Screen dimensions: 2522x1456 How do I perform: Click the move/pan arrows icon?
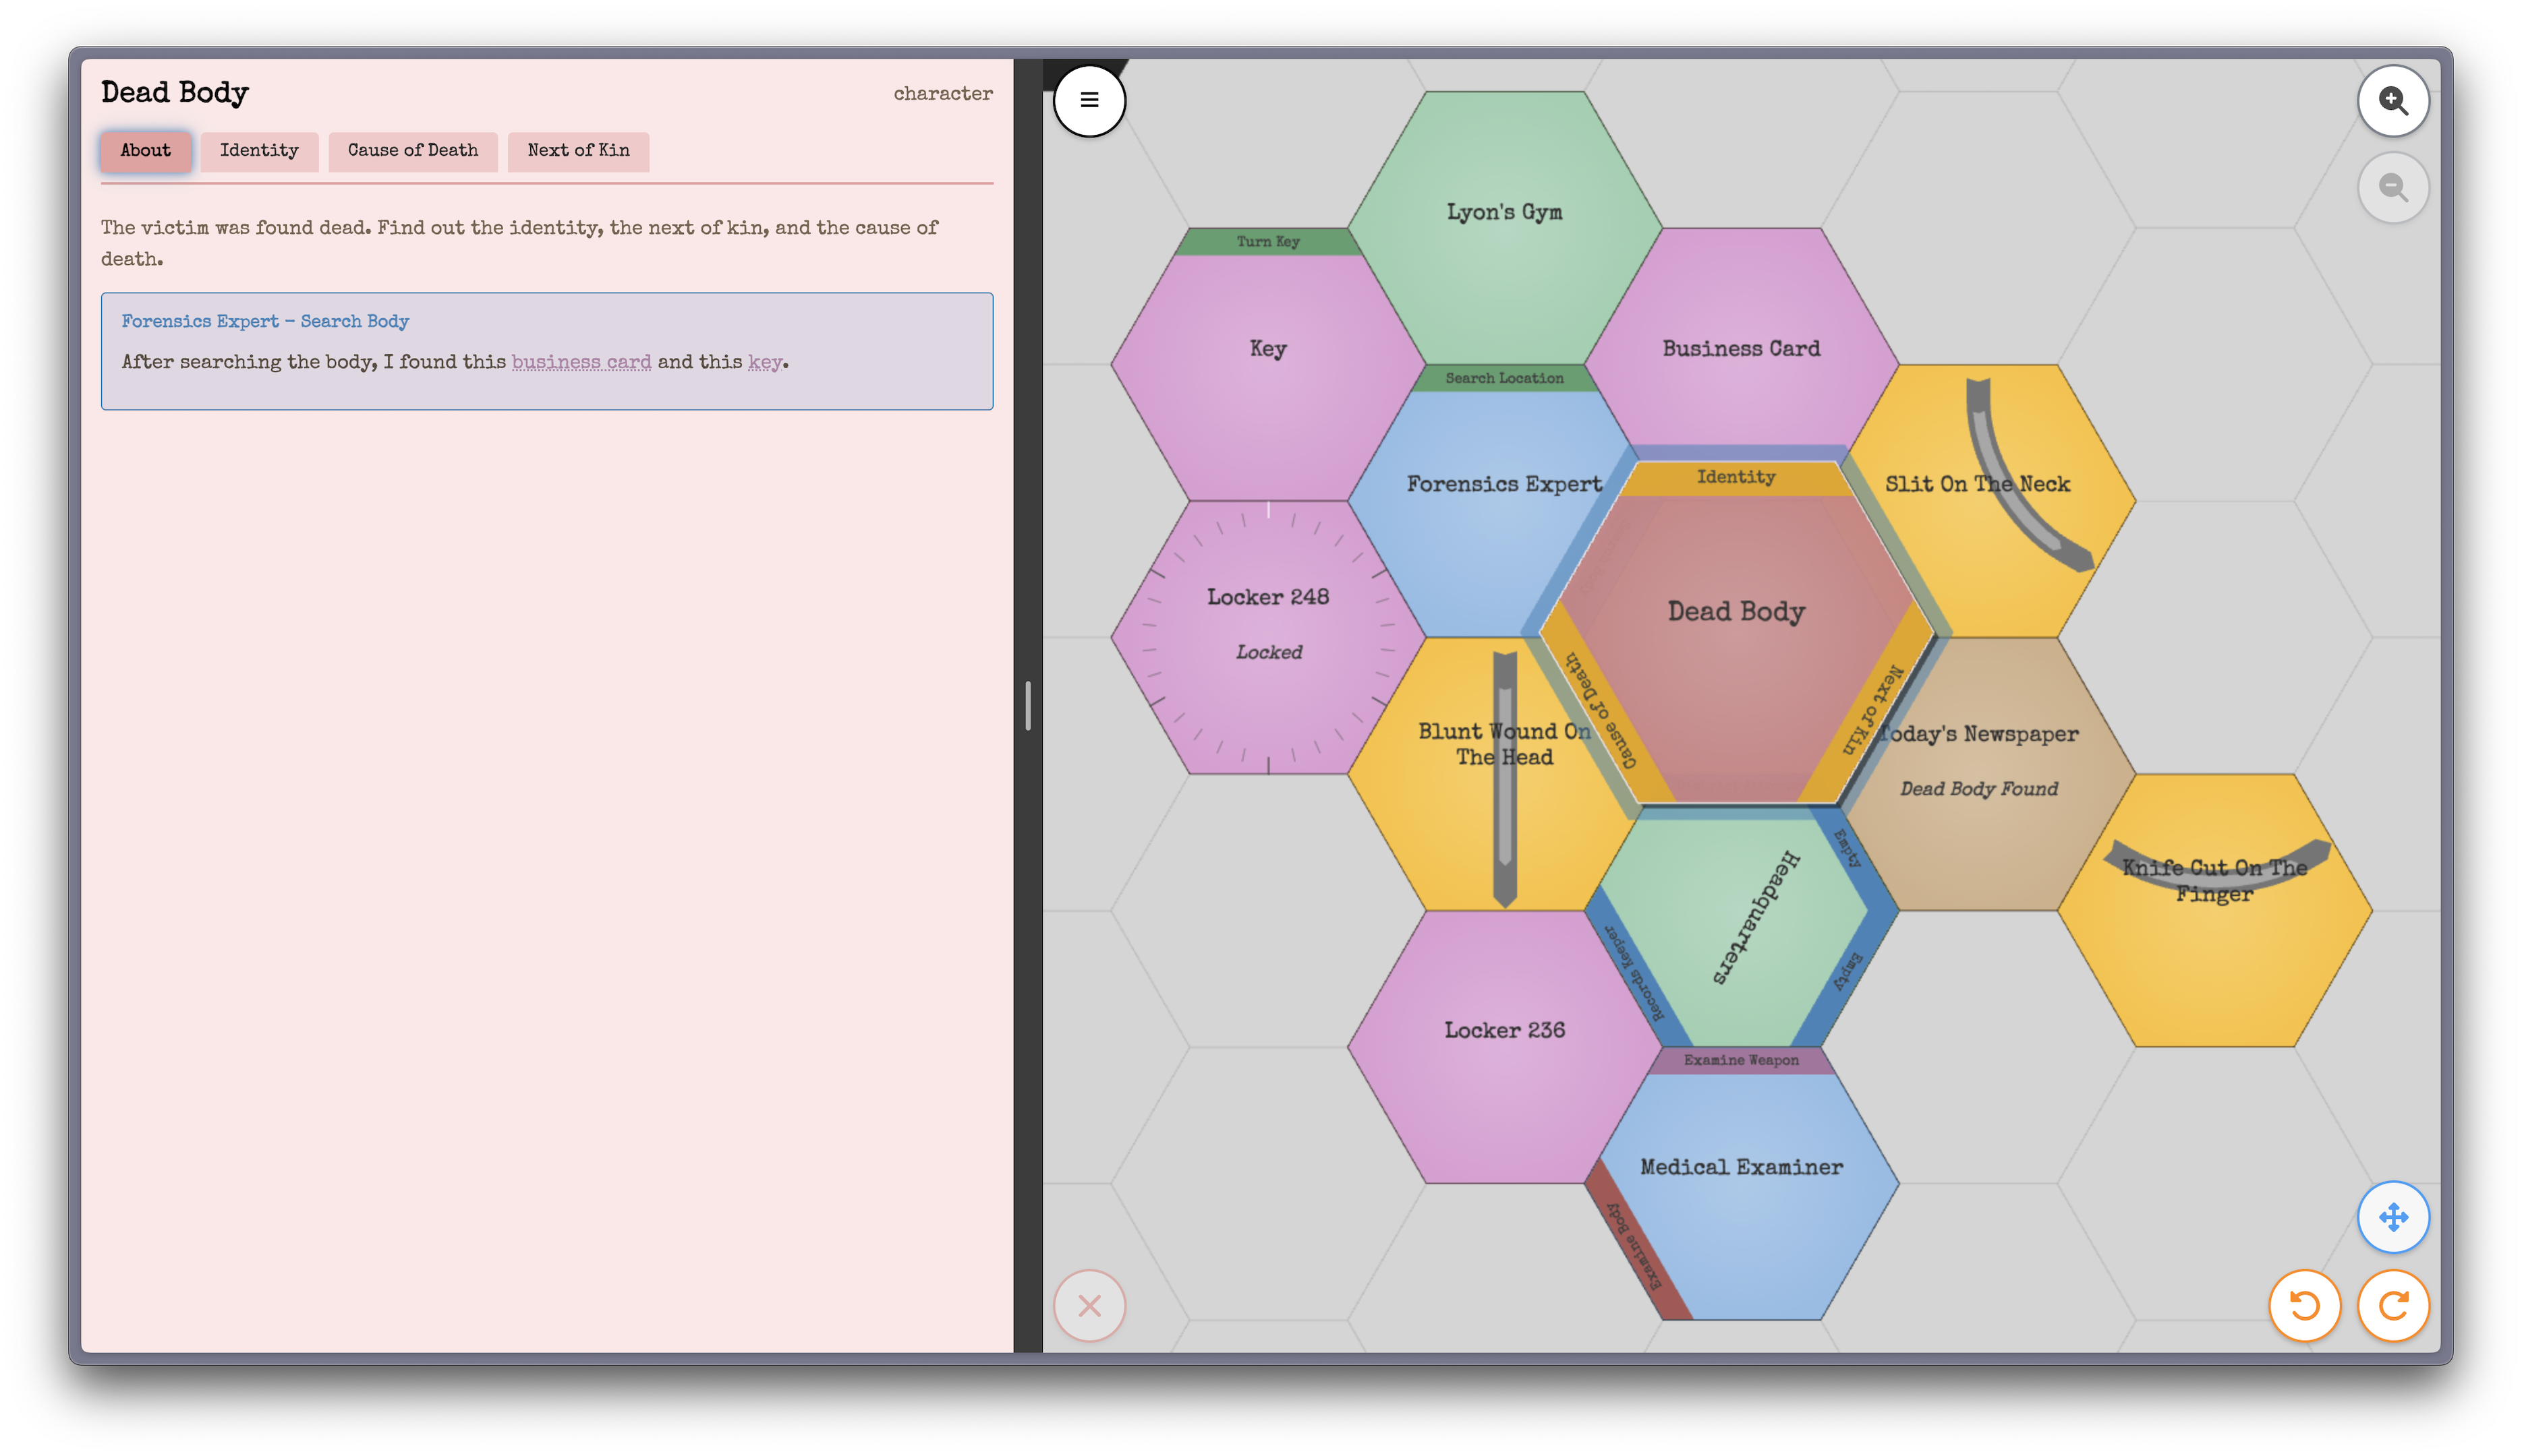2393,1217
